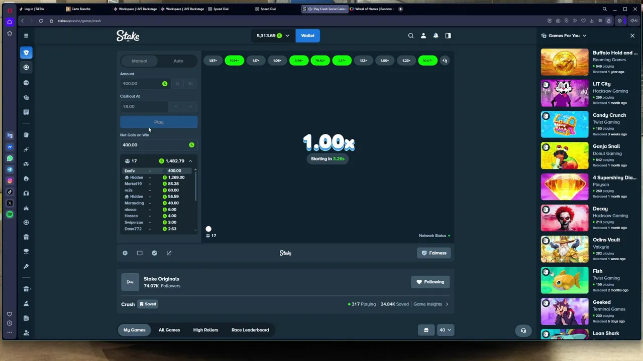643x361 pixels.
Task: Double the bet amount with 2× button
Action: [191, 84]
